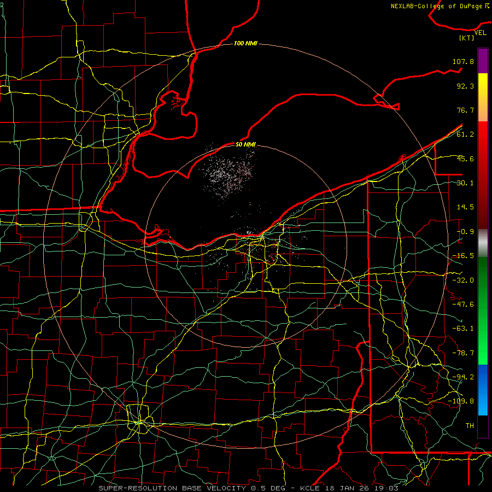The image size is (492, 492).
Task: Click the -0.9 velocity scale value
Action: click(x=465, y=232)
